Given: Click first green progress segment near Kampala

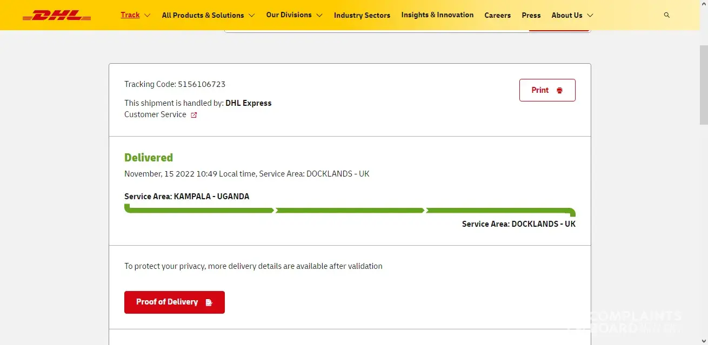Looking at the screenshot, I should pyautogui.click(x=200, y=210).
